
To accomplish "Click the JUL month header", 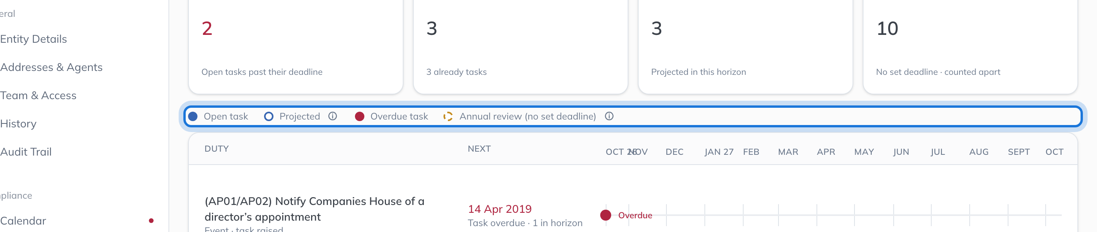I will [938, 152].
